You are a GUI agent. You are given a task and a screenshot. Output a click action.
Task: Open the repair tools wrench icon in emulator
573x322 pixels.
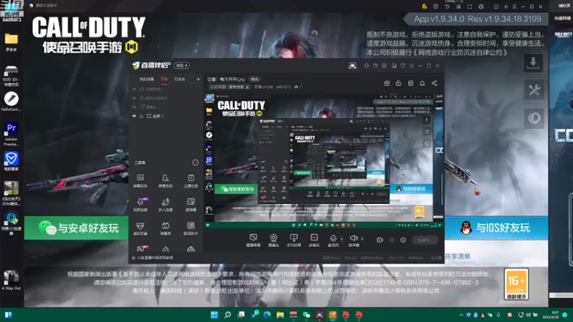(534, 90)
